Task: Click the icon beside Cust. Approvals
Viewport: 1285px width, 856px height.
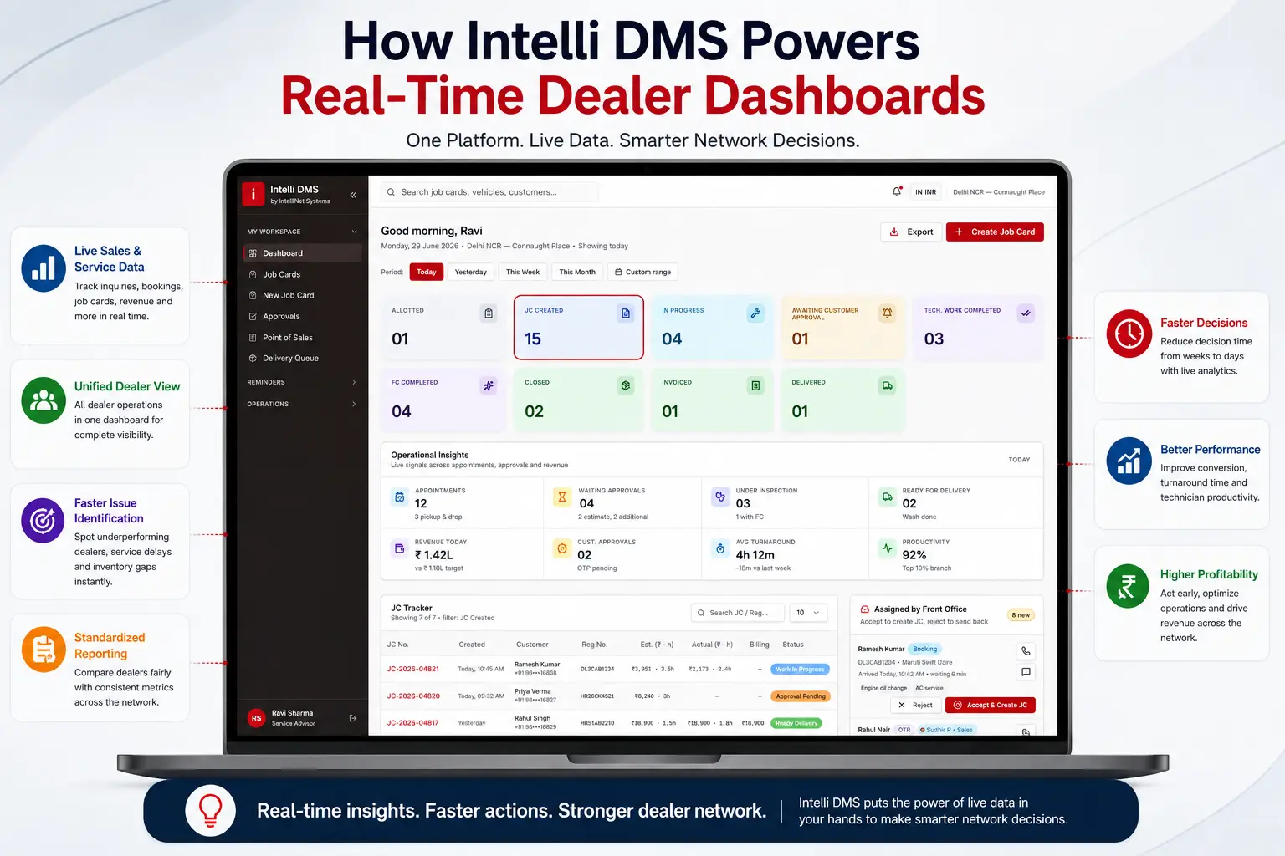Action: click(x=562, y=549)
